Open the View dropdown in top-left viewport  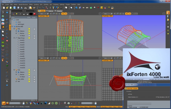tap(42, 14)
